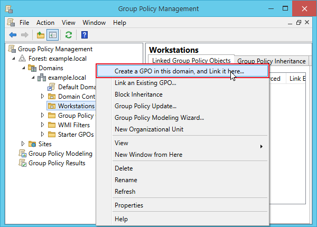Open the File menu
This screenshot has width=317, height=227.
pyautogui.click(x=24, y=22)
